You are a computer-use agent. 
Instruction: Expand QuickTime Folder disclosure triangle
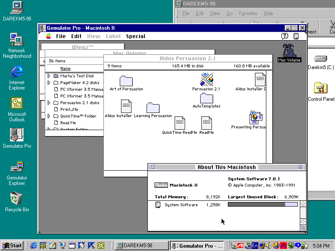(49, 116)
